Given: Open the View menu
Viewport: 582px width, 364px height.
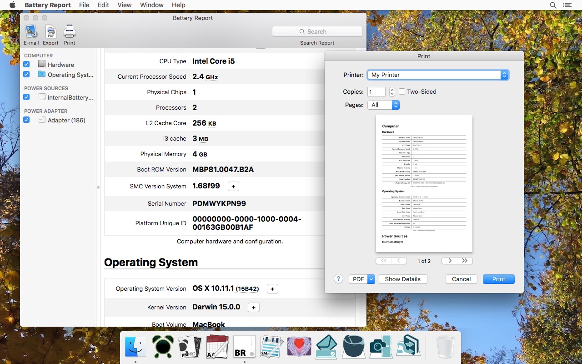Looking at the screenshot, I should [x=125, y=5].
